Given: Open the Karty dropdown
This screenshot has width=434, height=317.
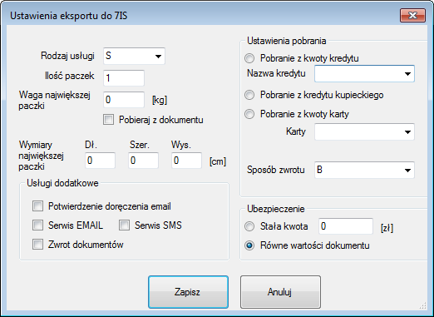Looking at the screenshot, I should click(x=364, y=131).
